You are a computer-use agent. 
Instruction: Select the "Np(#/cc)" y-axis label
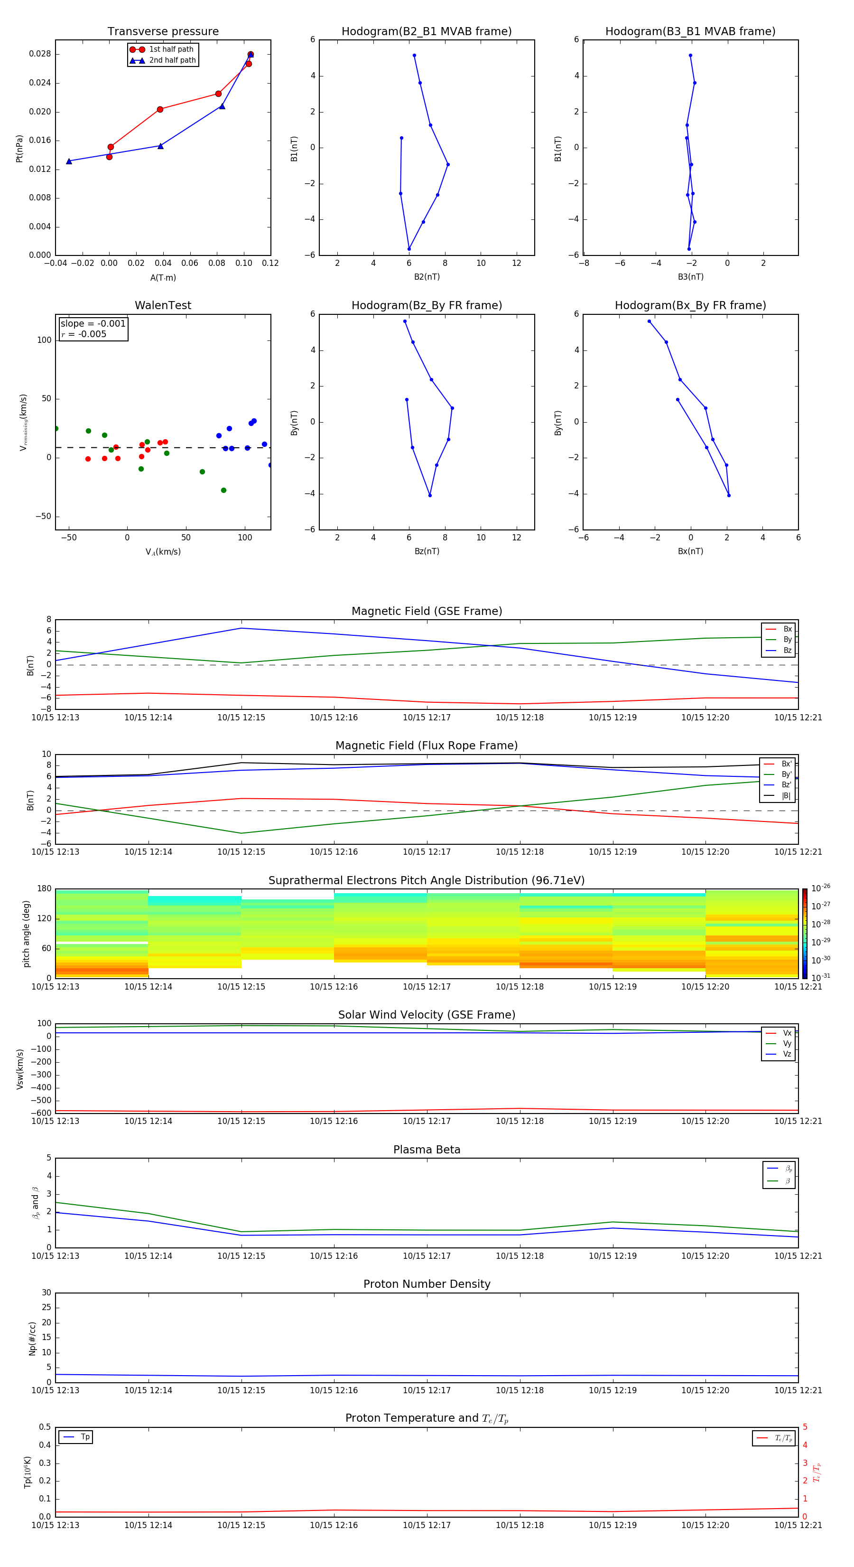tap(32, 1338)
